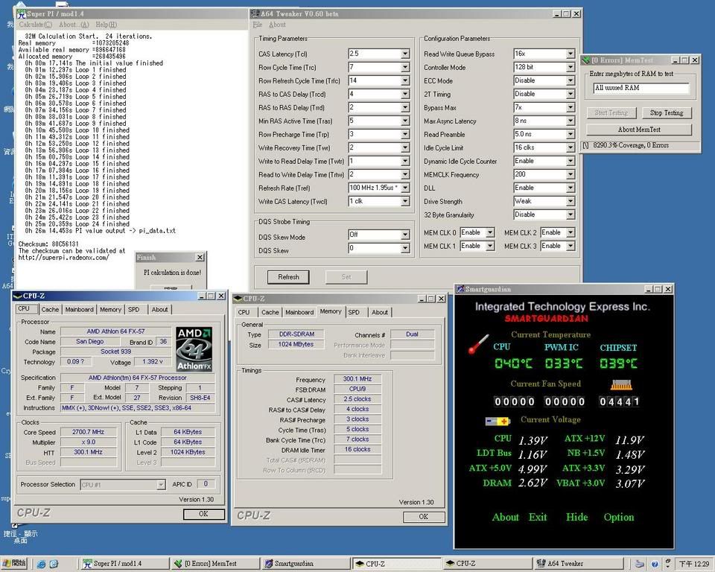
Task: Switch to Smartguardian taskbar button
Action: pos(305,563)
